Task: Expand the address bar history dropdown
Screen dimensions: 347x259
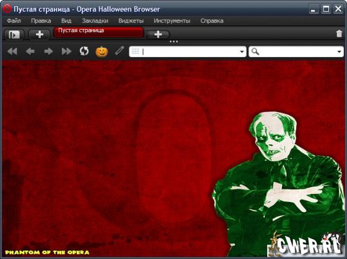Action: pos(242,52)
